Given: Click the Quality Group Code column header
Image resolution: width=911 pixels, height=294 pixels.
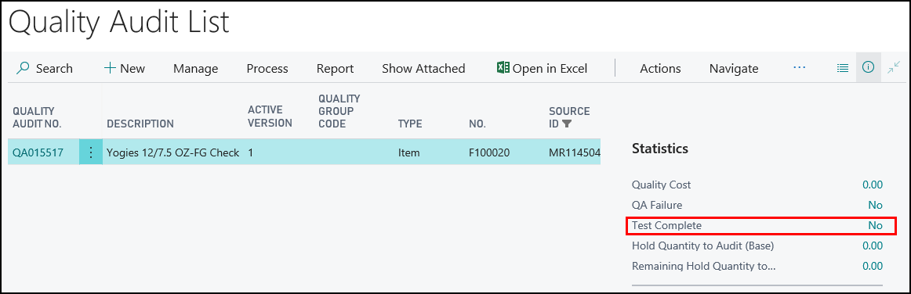Looking at the screenshot, I should pos(339,111).
